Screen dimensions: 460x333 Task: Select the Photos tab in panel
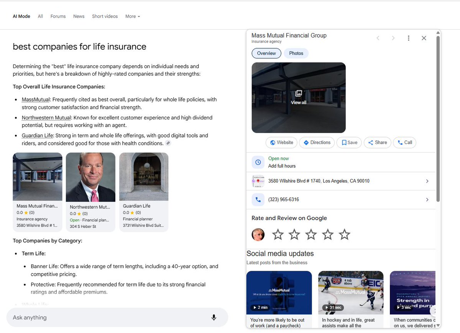tap(296, 53)
